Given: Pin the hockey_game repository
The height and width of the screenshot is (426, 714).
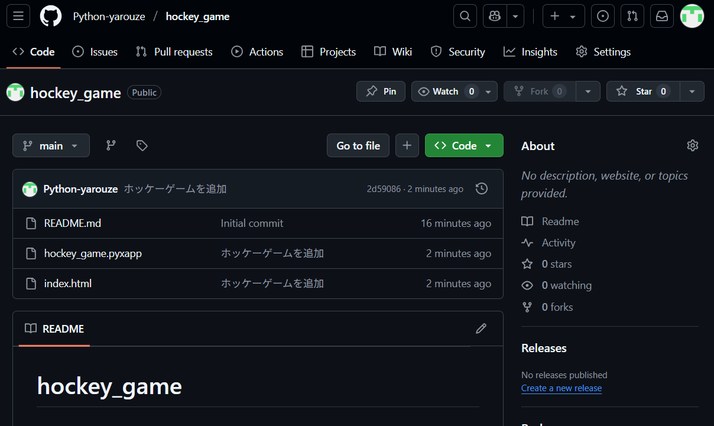Looking at the screenshot, I should [x=381, y=92].
